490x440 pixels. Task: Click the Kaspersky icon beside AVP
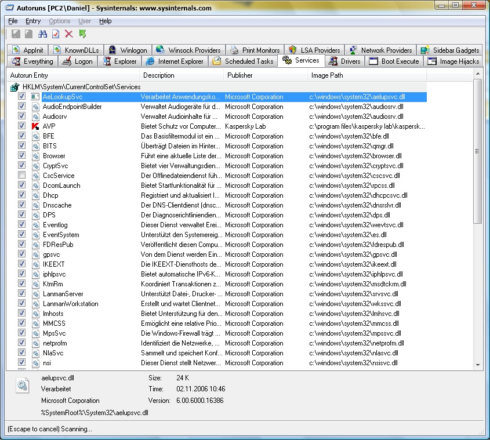point(35,126)
